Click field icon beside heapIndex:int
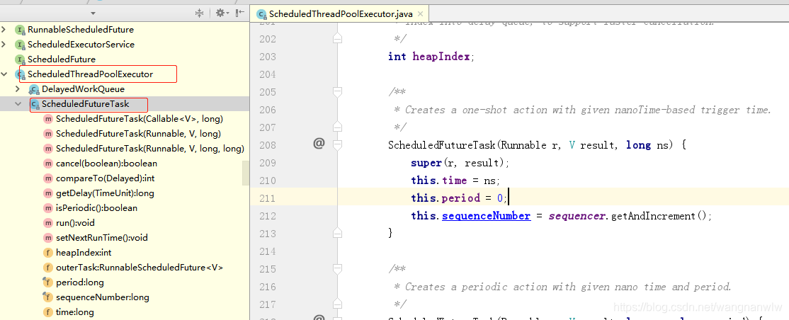 (x=48, y=253)
